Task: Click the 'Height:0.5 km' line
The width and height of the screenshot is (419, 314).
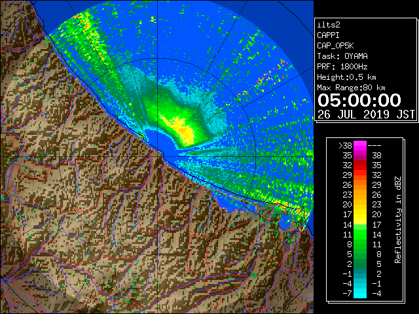Action: 346,77
